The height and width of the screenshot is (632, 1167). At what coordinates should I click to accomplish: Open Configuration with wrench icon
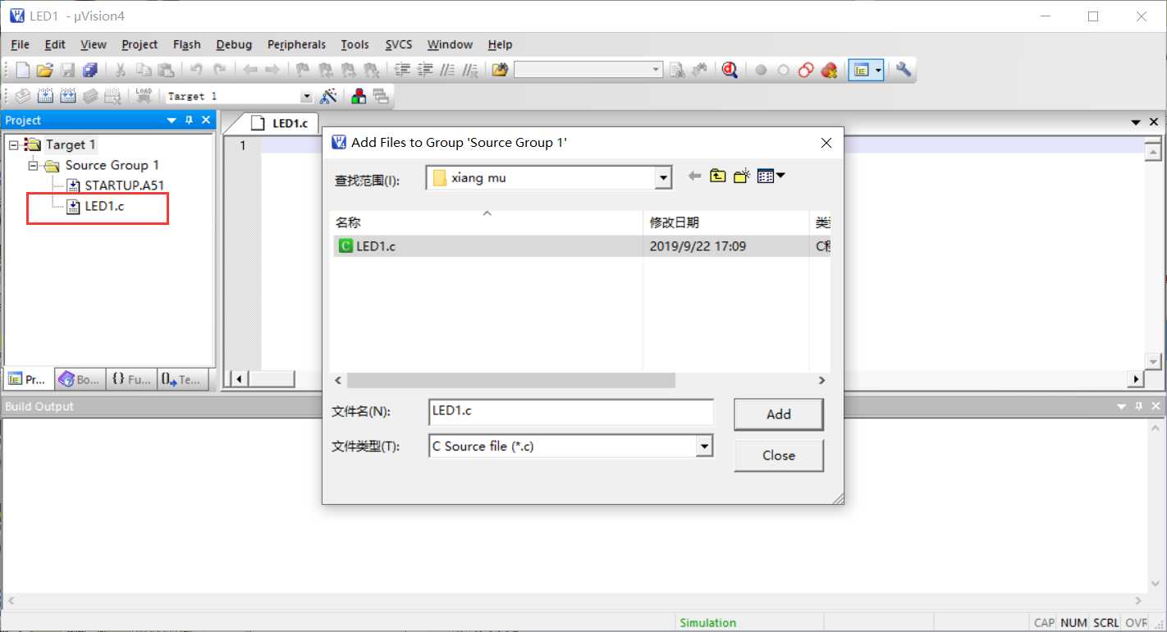904,71
